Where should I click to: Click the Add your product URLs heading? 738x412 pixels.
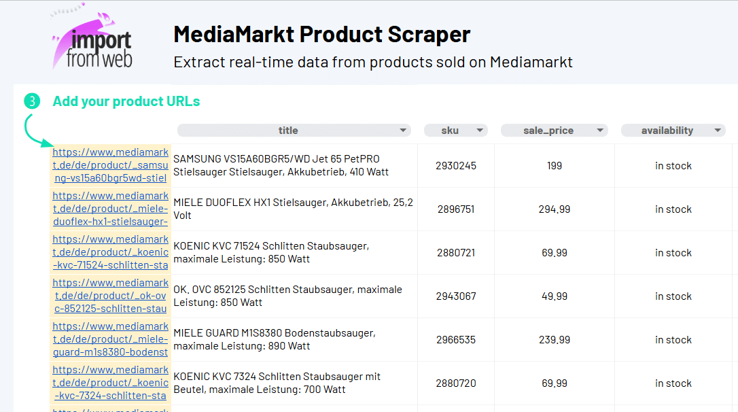pos(126,101)
